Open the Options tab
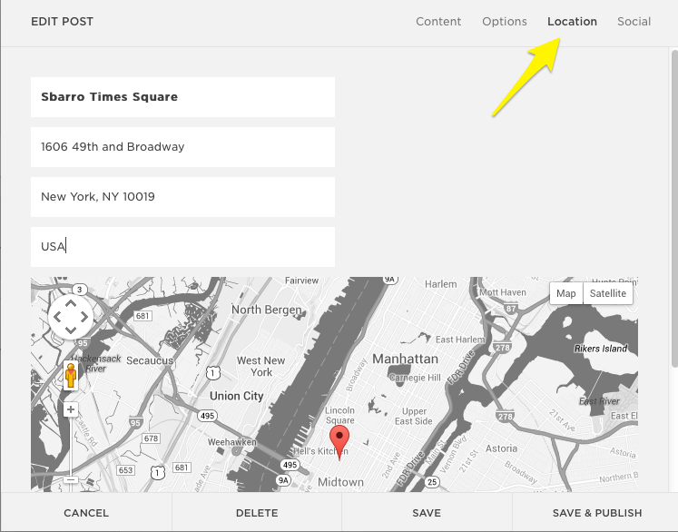 point(505,22)
